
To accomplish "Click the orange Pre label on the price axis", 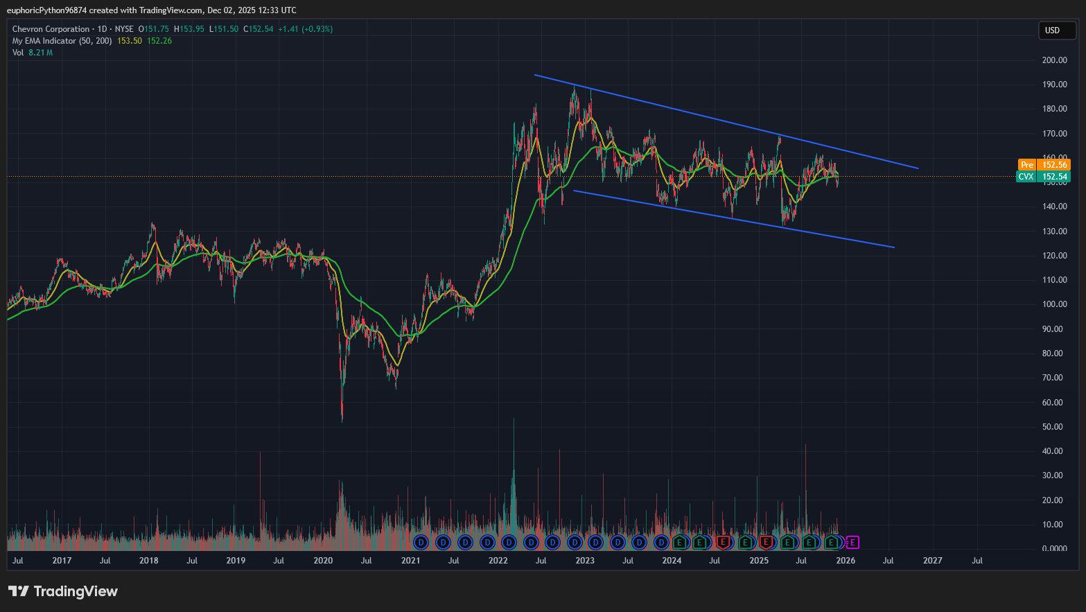I will tap(1027, 165).
